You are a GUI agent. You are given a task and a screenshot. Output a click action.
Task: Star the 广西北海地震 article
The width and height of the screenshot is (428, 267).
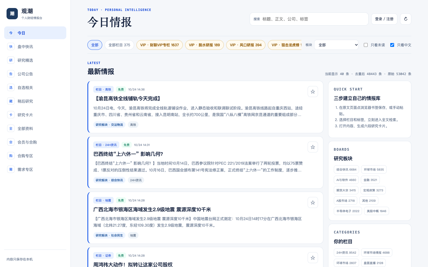(x=313, y=203)
